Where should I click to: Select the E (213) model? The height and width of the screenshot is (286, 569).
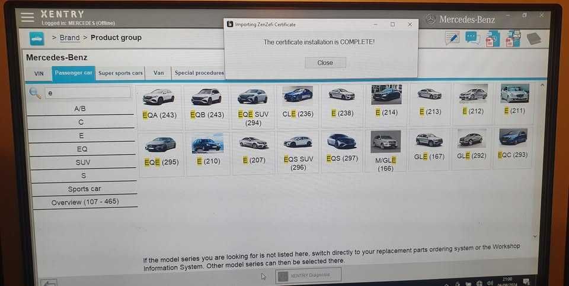(430, 104)
